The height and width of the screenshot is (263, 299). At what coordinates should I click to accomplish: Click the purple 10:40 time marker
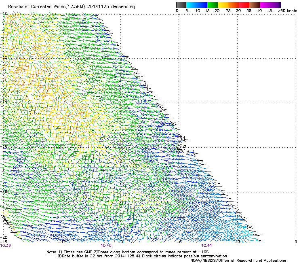106,246
